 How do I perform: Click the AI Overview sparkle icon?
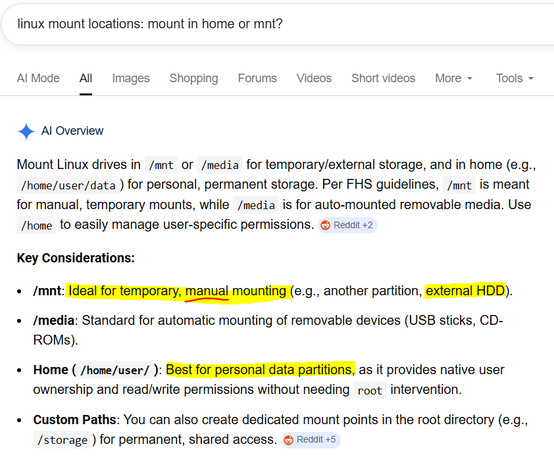[26, 132]
